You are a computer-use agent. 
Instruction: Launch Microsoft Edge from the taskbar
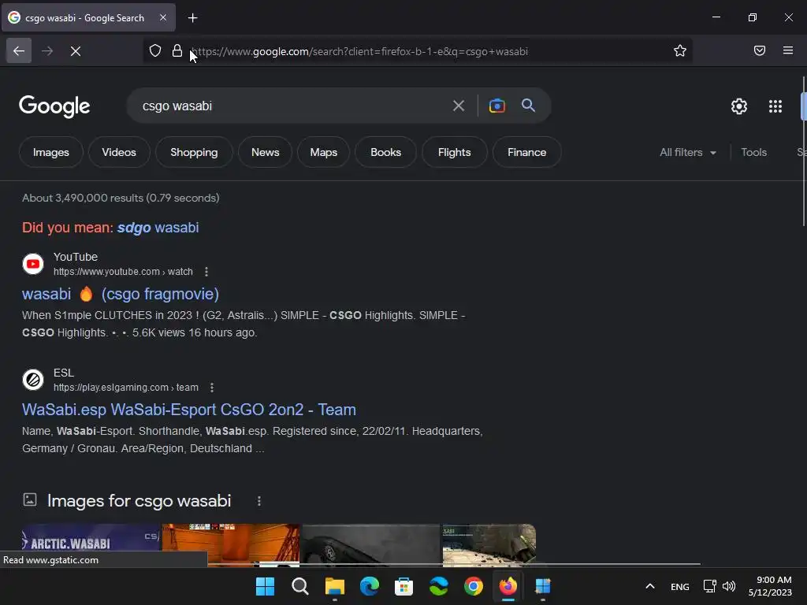[x=369, y=586]
